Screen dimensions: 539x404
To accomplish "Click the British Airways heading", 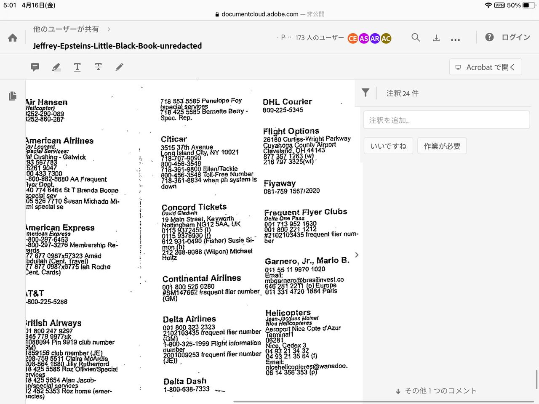I will pos(53,323).
